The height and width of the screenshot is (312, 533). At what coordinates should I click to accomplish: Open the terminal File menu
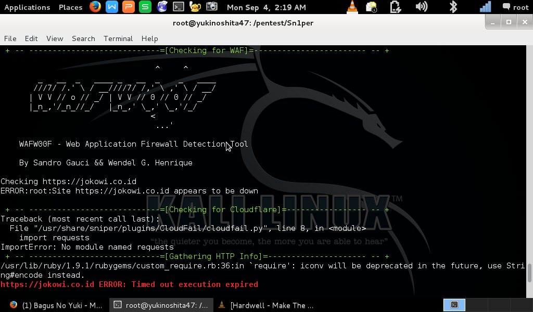[10, 38]
